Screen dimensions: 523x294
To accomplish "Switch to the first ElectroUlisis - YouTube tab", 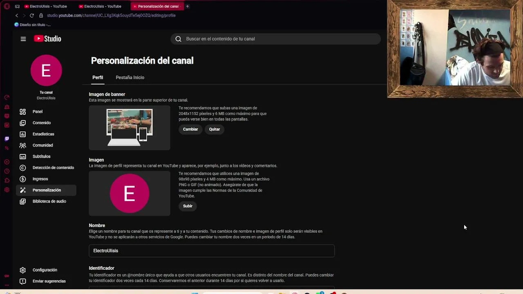I will tap(48, 6).
